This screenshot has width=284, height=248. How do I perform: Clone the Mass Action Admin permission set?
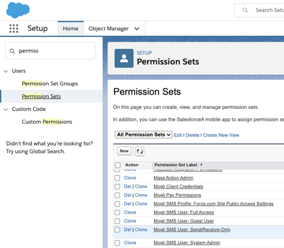130,178
